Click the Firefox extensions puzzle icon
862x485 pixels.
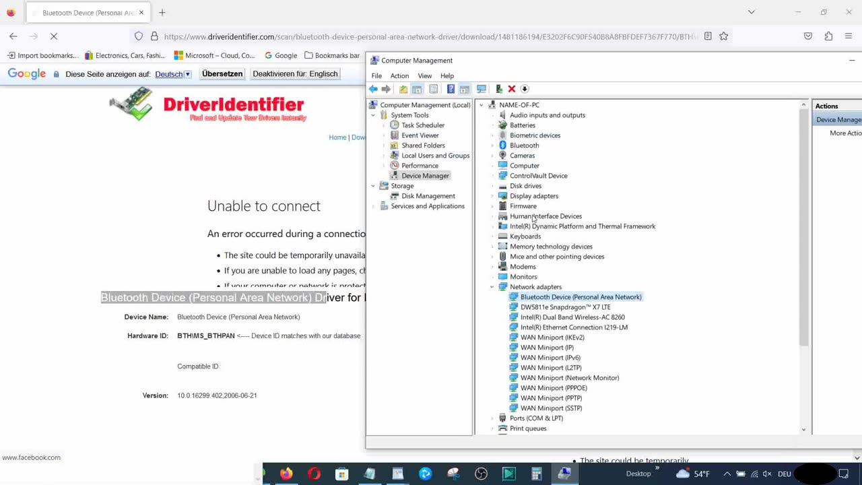coord(828,36)
